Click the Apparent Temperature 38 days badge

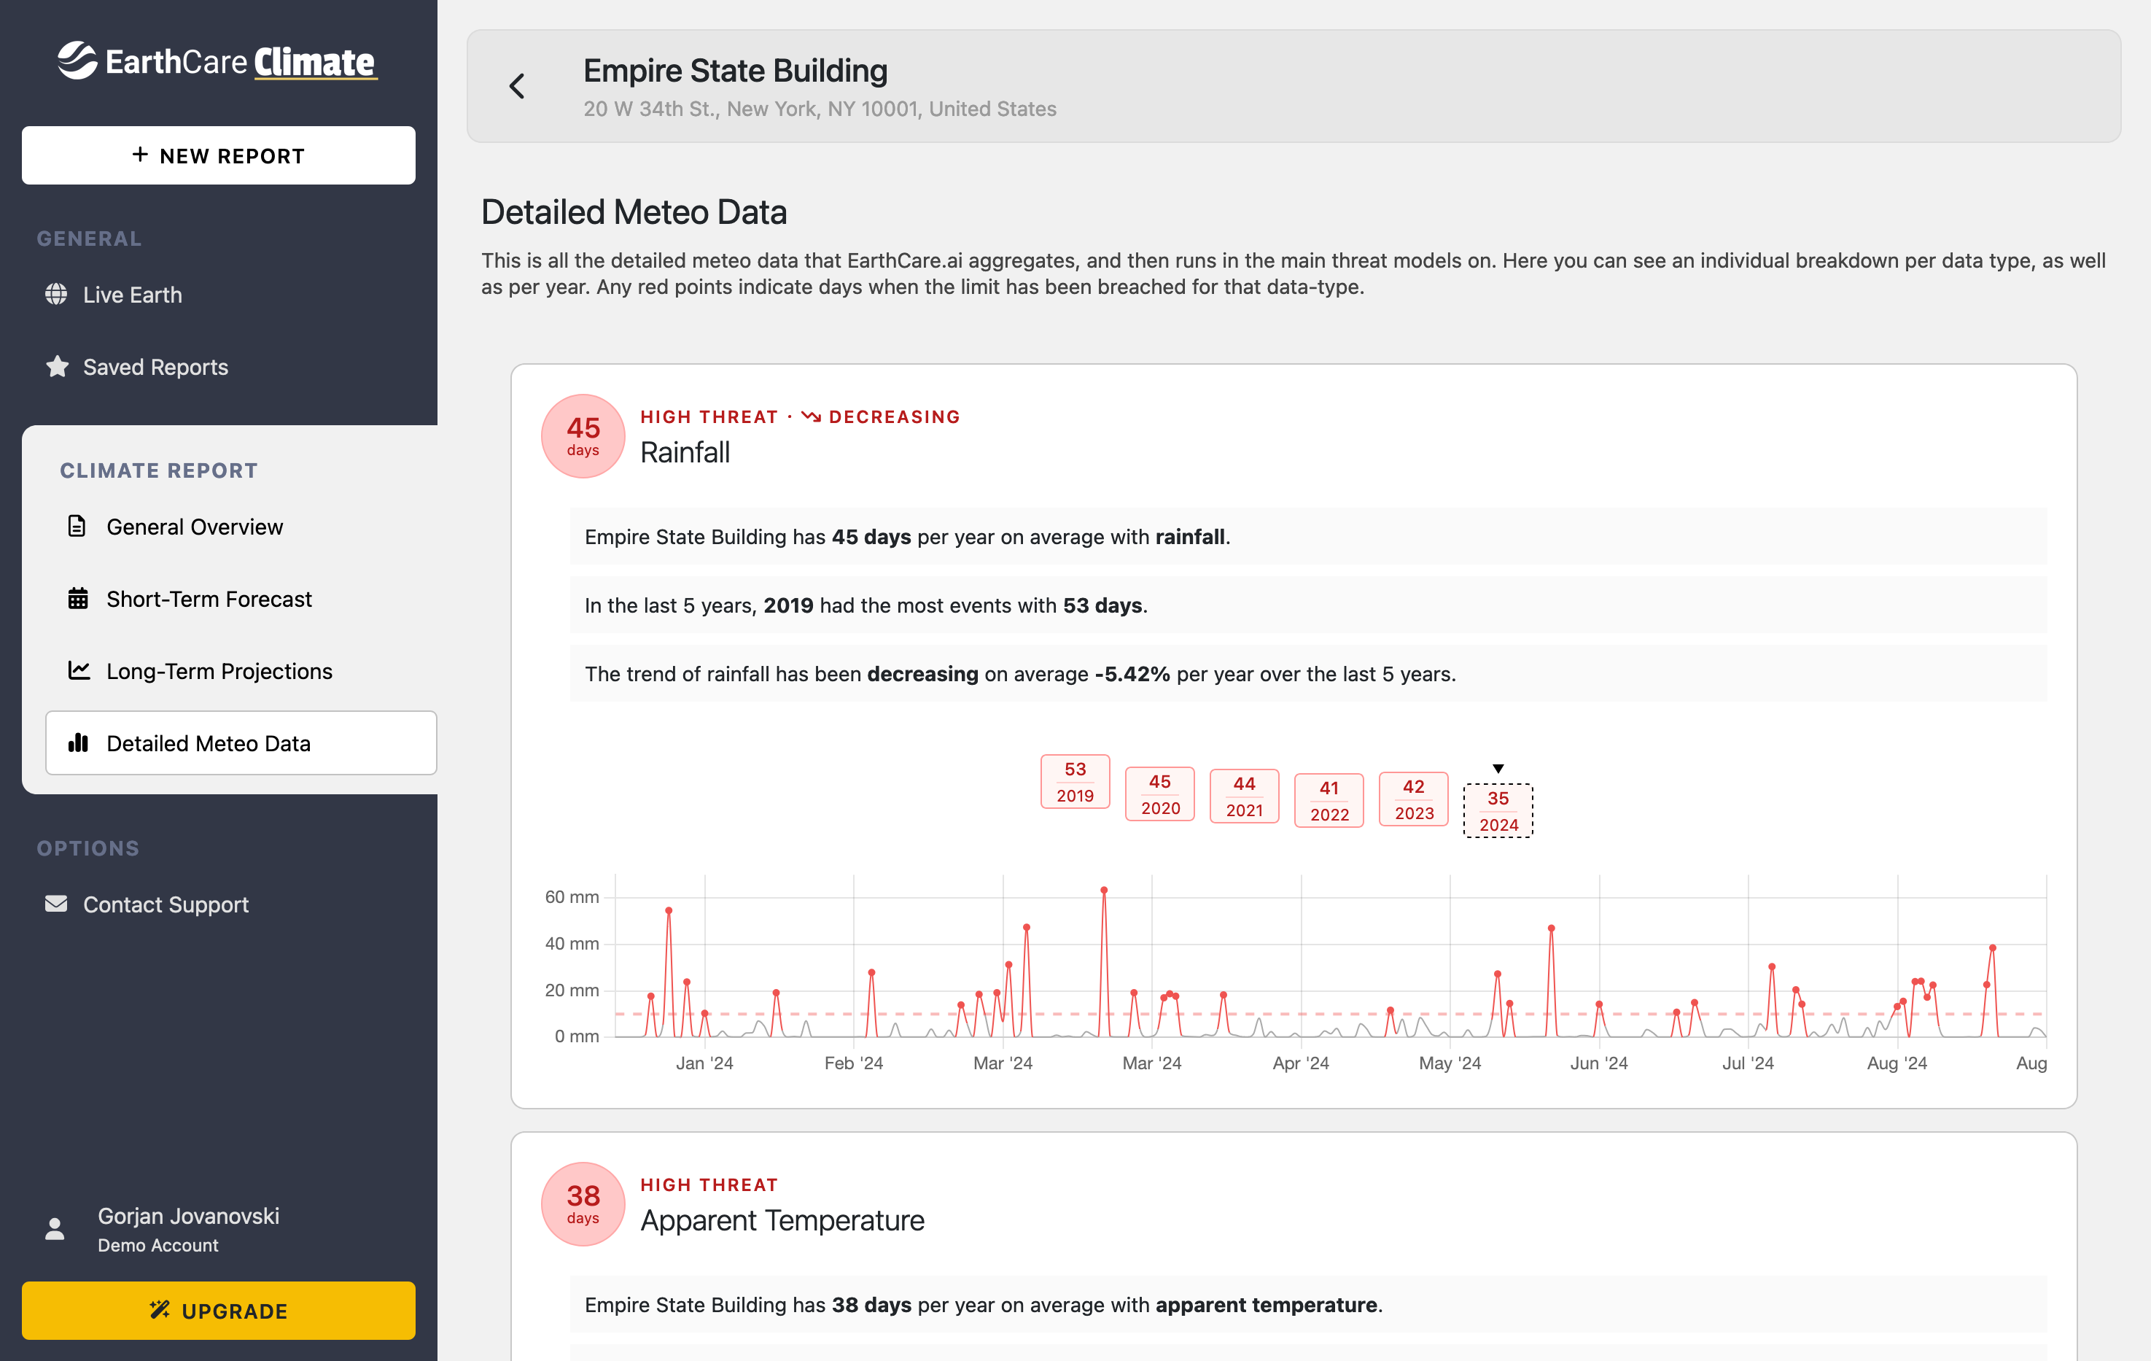coord(583,1203)
